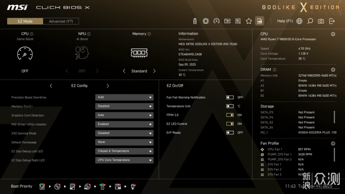Image resolution: width=345 pixels, height=194 pixels.
Task: Switch Memory profile with left arrow
Action: [124, 71]
